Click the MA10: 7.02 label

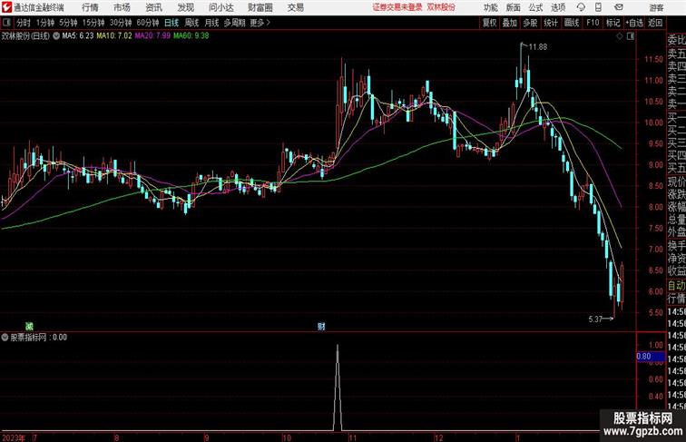(x=114, y=36)
